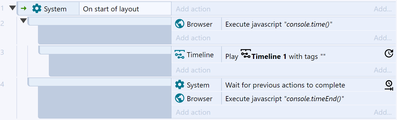The height and width of the screenshot is (120, 397).
Task: Click Add... link at right of event 3
Action: [x=383, y=70]
